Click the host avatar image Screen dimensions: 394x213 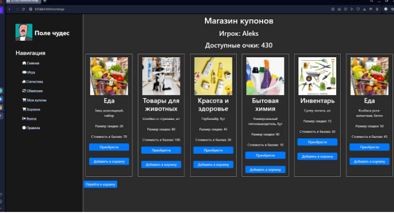(24, 32)
